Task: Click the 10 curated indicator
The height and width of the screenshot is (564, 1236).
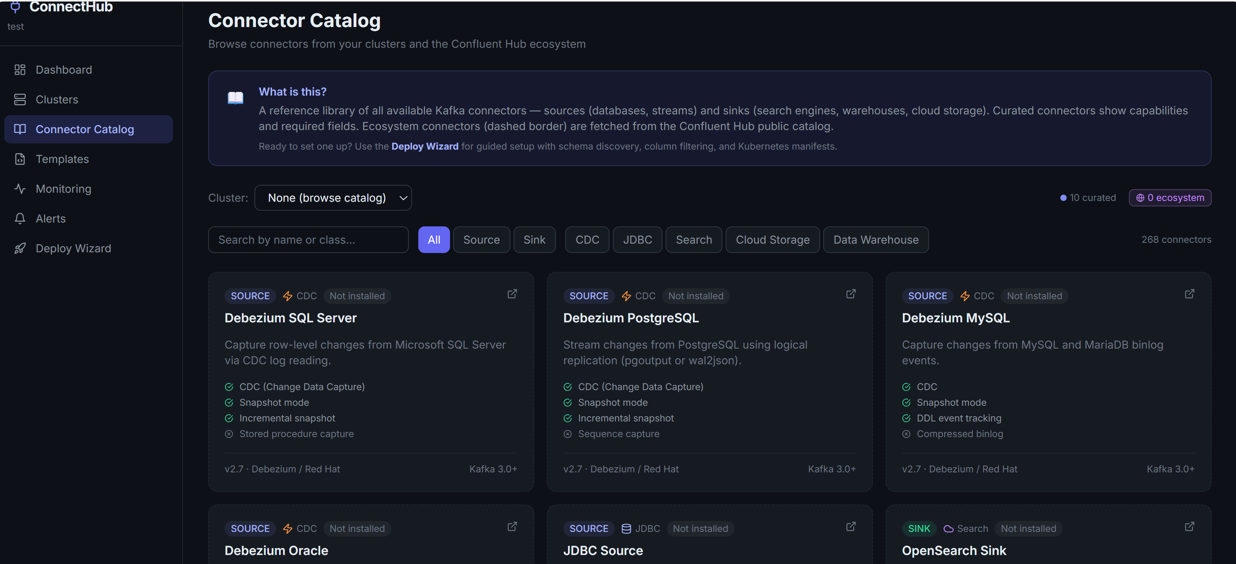Action: pos(1088,197)
